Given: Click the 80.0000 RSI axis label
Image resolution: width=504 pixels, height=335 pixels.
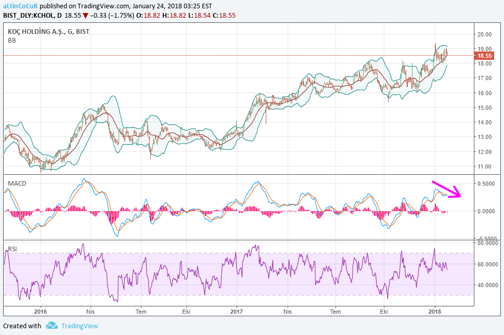Looking at the screenshot, I should coord(487,243).
